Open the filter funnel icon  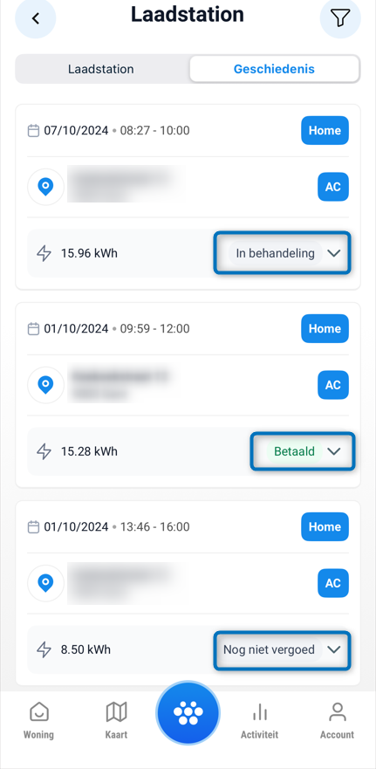point(340,18)
